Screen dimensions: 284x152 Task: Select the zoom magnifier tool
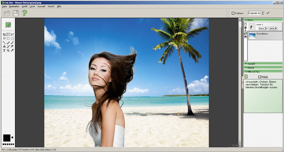click(x=8, y=50)
